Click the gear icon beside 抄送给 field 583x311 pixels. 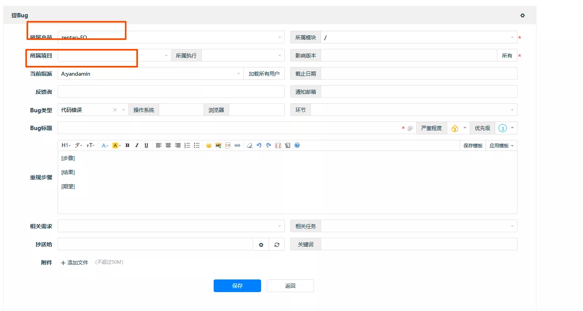tap(261, 244)
